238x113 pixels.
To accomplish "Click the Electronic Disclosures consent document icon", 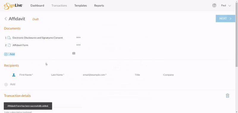I will [9, 38].
